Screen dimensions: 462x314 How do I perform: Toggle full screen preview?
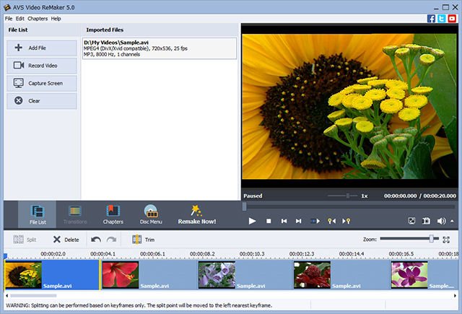point(411,221)
